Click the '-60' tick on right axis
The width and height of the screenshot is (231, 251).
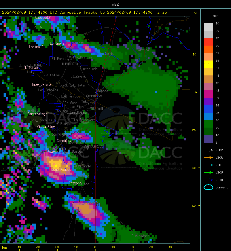click(x=193, y=206)
